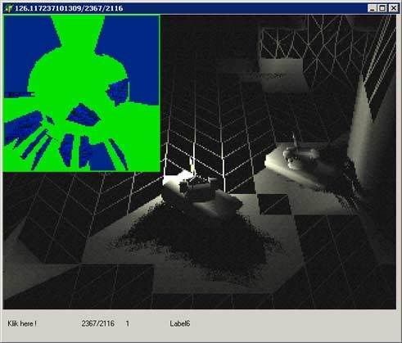Click the 'Klik here !' label
This screenshot has height=343, width=402.
coord(22,323)
